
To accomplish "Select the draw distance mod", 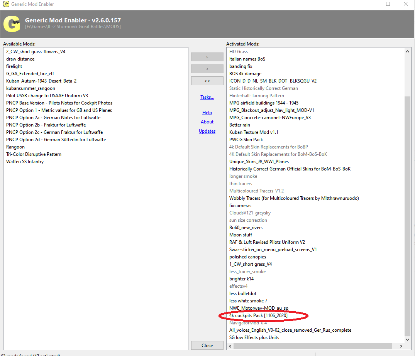I will coord(20,59).
